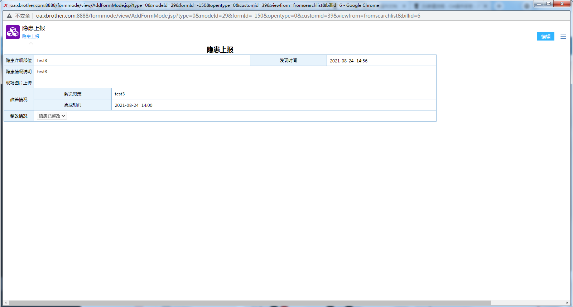The height and width of the screenshot is (307, 573).
Task: Expand the 整改情况 dropdown showing 隐患已整改
Action: click(x=52, y=116)
